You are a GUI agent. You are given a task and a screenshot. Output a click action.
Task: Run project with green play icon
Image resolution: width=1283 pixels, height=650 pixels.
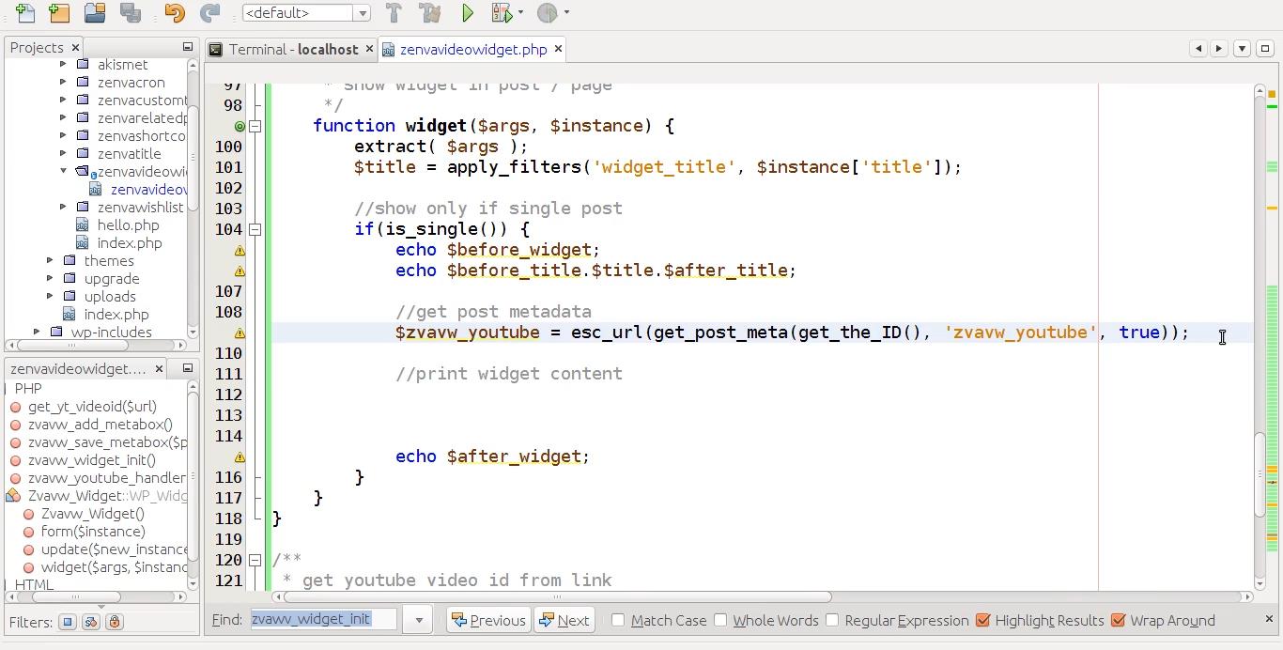[468, 13]
